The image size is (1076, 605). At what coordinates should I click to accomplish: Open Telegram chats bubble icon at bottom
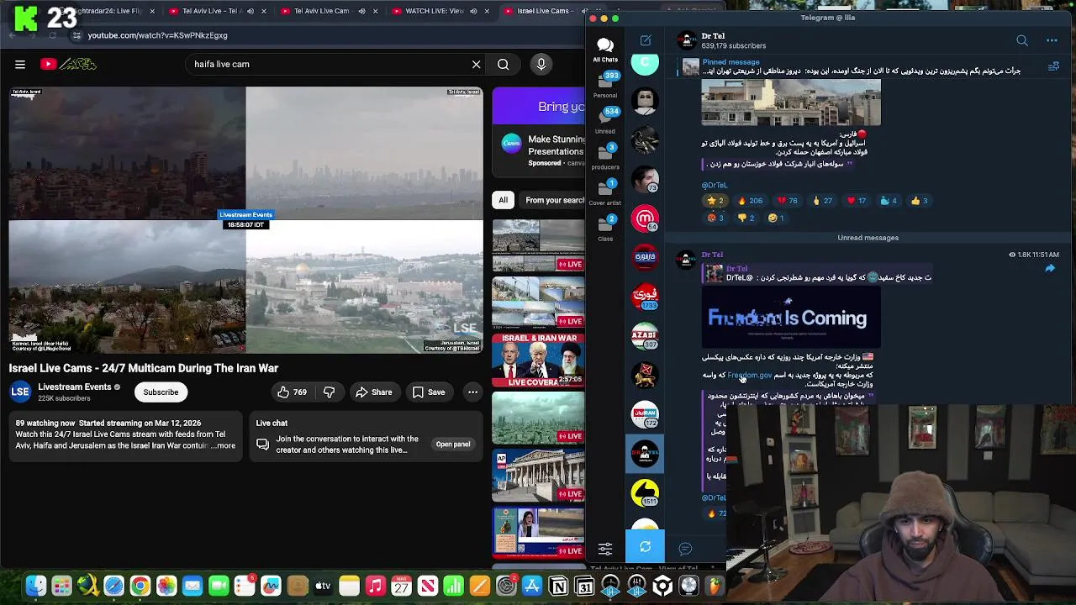(x=685, y=549)
